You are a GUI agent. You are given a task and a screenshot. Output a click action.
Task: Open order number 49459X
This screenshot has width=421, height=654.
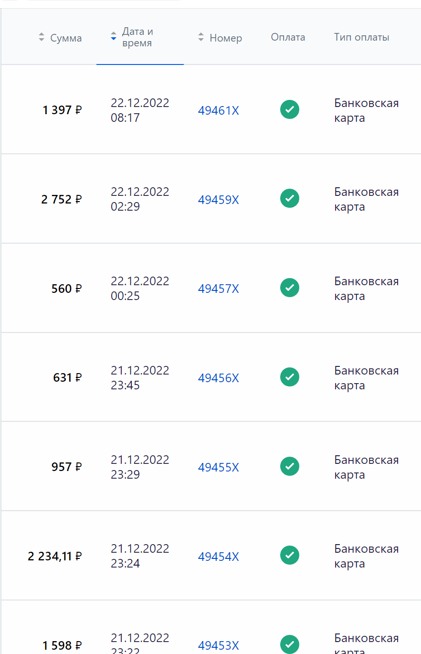(x=219, y=200)
